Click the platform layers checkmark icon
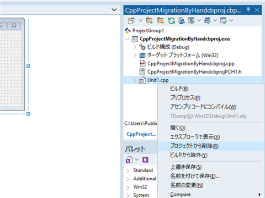The image size is (265, 198). tap(208, 20)
